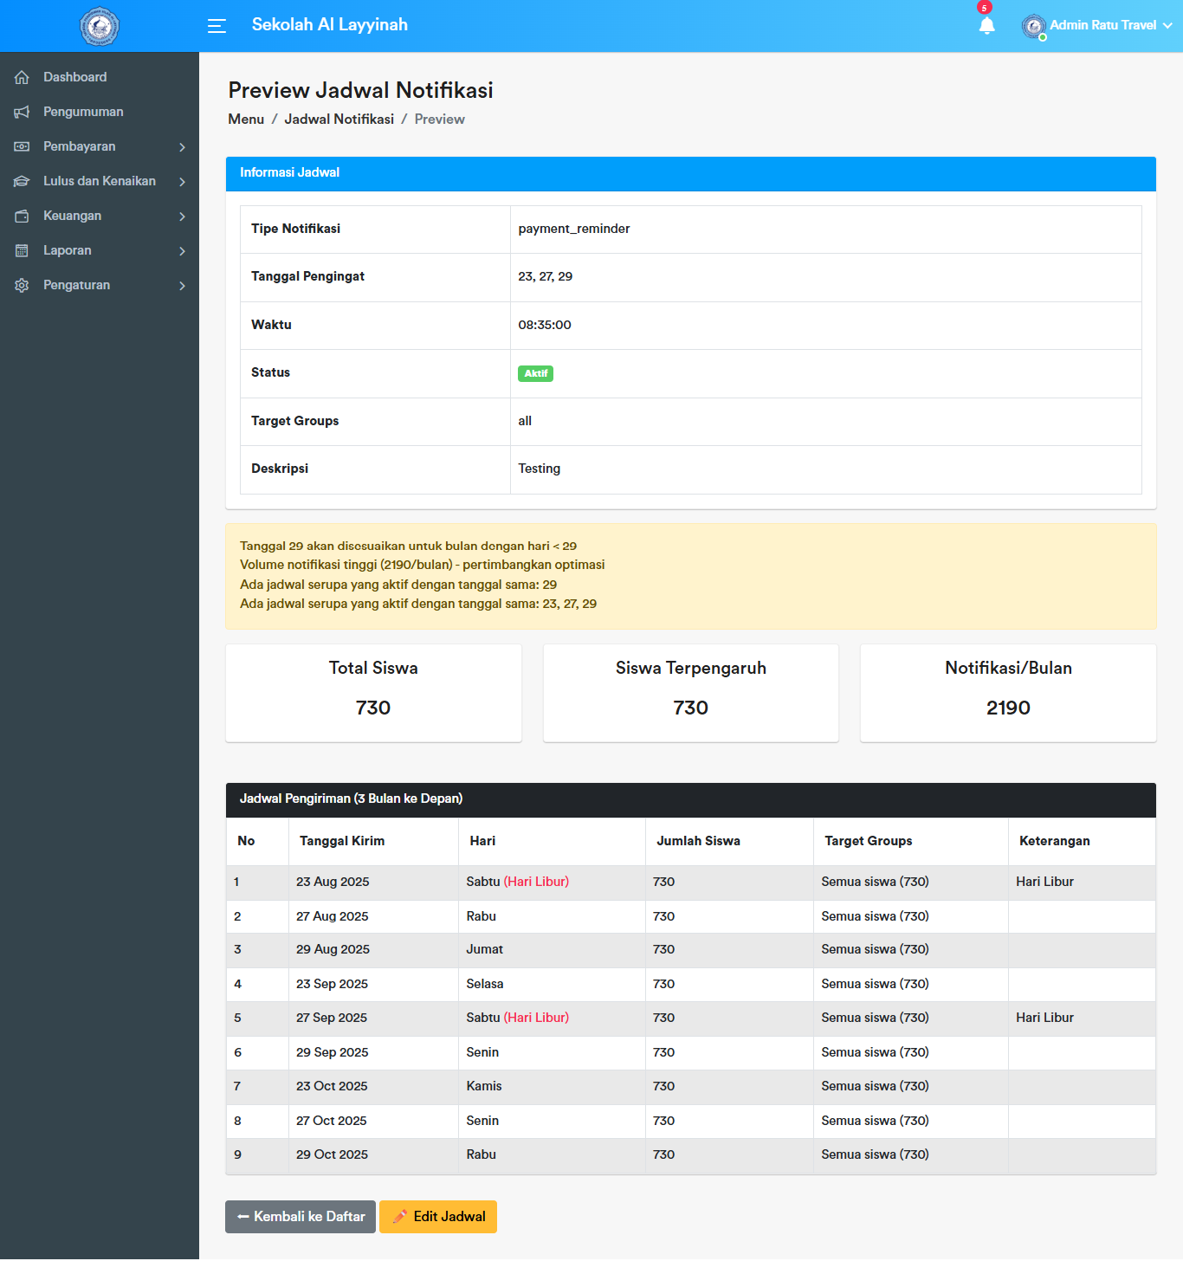Click the school logo in sidebar header
The width and height of the screenshot is (1183, 1261).
pos(100,27)
